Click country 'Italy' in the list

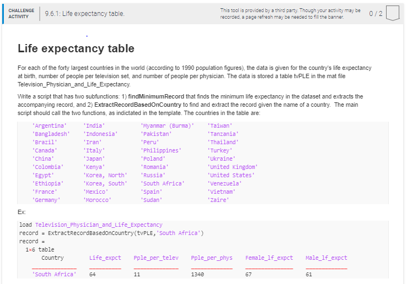94,151
